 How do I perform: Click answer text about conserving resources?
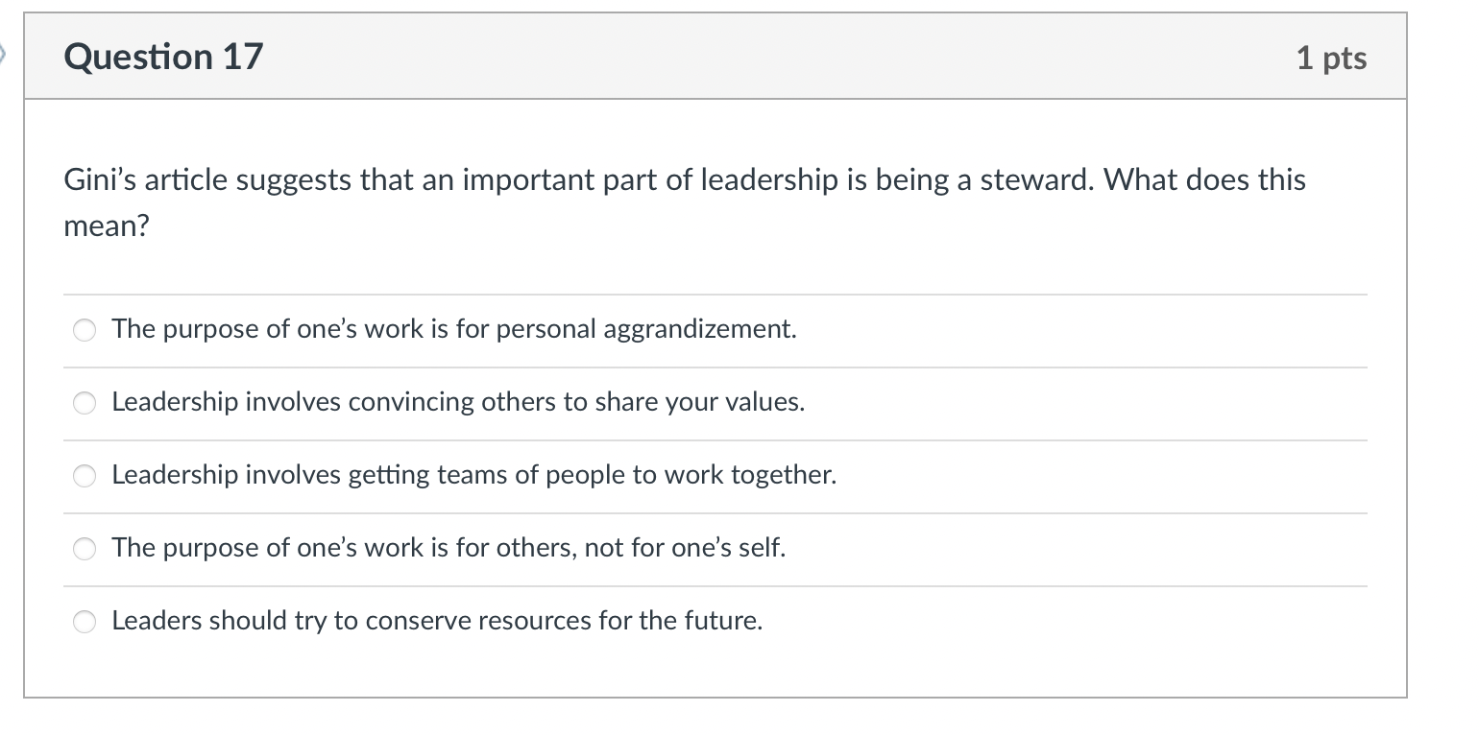click(x=437, y=622)
